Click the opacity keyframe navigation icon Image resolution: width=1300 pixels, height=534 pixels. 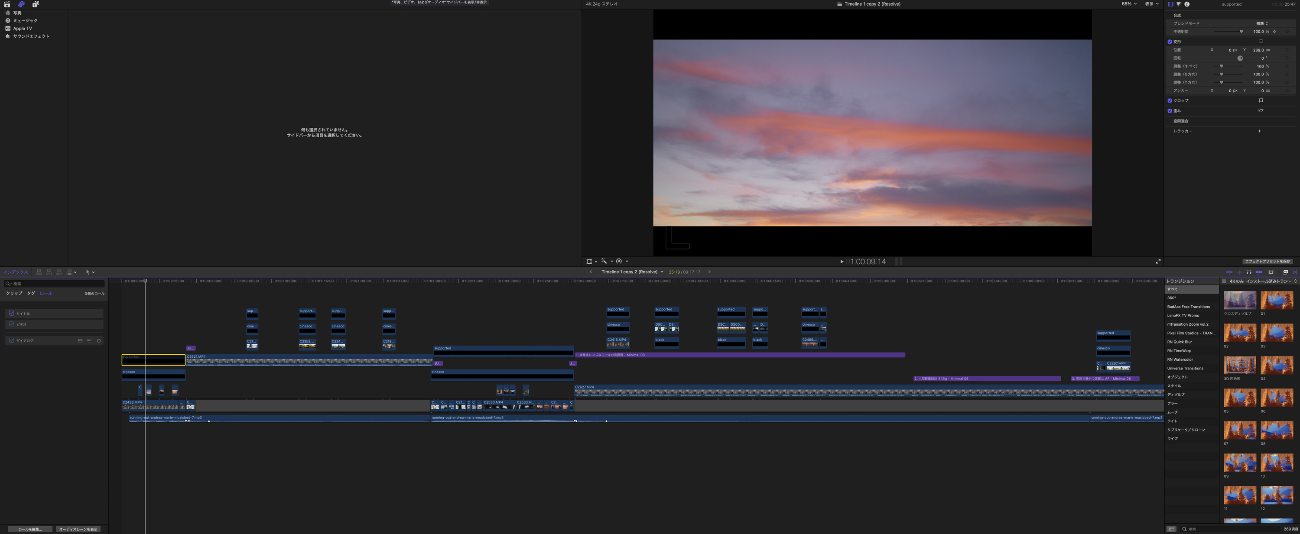1275,31
